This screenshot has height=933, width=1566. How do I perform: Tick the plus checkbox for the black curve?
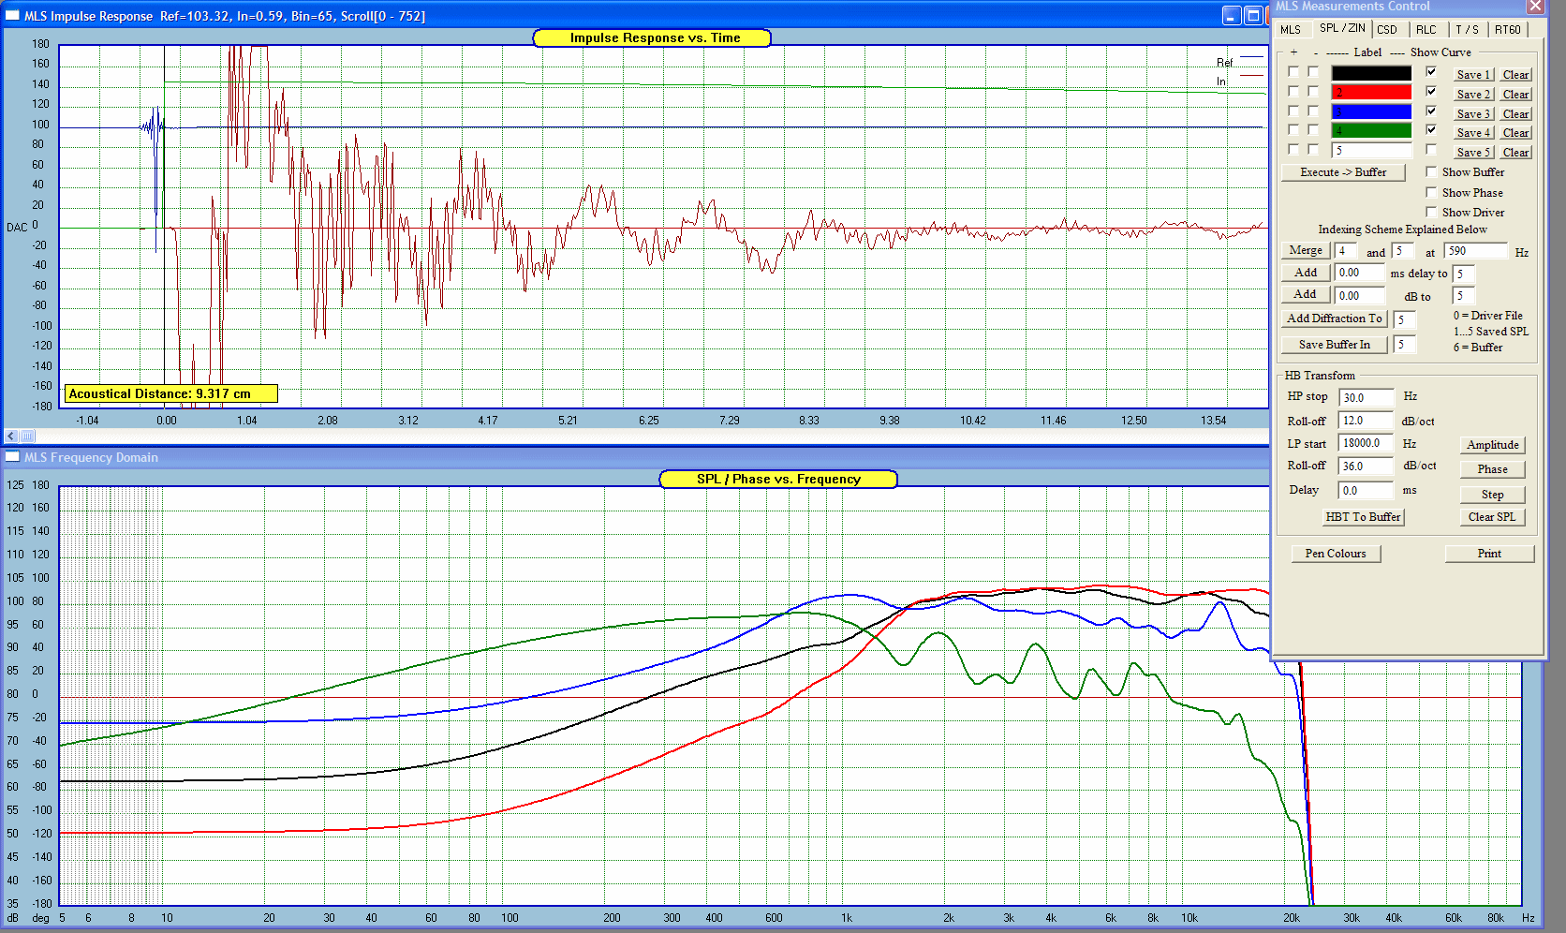(x=1293, y=72)
